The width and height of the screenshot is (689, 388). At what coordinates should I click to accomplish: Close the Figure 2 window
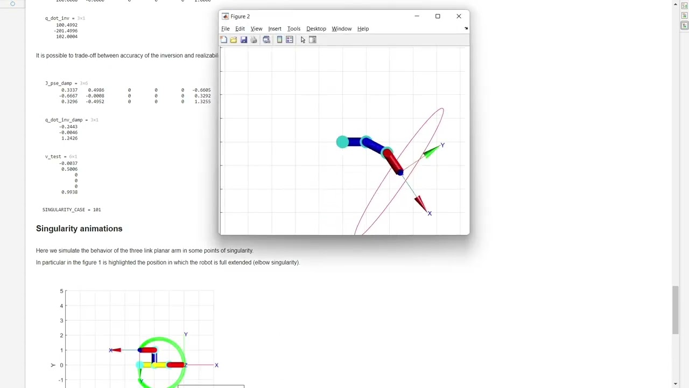coord(459,16)
